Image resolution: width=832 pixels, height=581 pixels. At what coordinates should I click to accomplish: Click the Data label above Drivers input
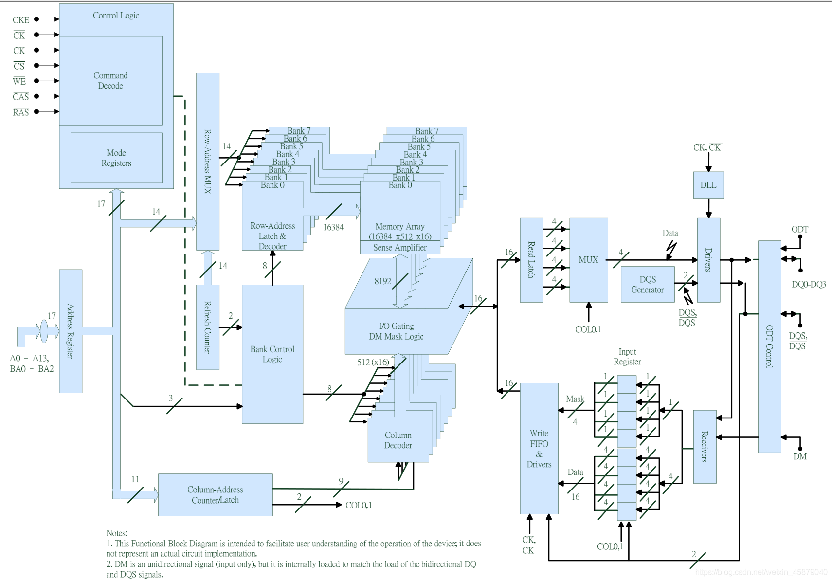point(670,233)
